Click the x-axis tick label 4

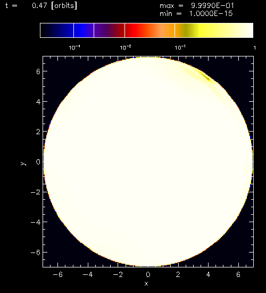(x=208, y=274)
